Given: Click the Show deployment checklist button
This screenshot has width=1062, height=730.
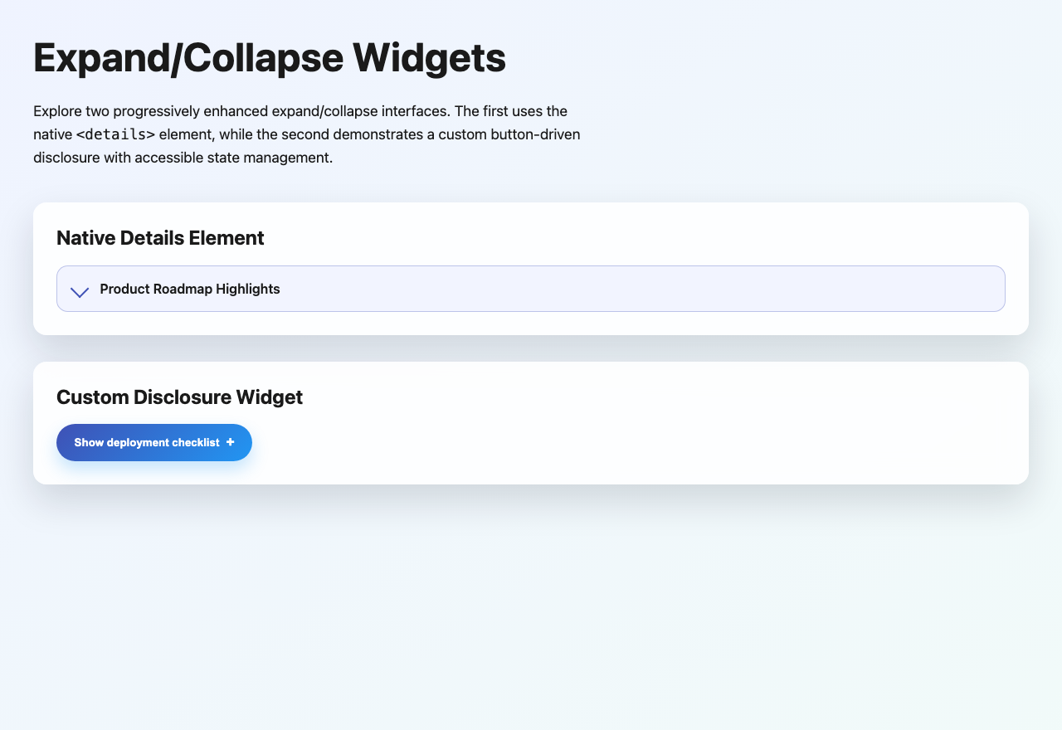Looking at the screenshot, I should [154, 442].
